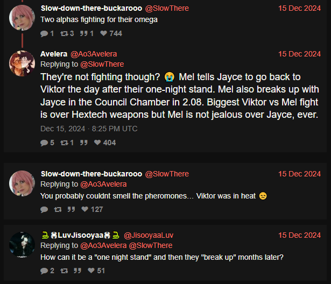The height and width of the screenshot is (284, 331).
Task: Like LuvJisooyaa's tweet with 51 likes
Action: (x=91, y=271)
